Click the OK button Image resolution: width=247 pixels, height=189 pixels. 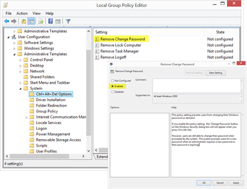204,183
